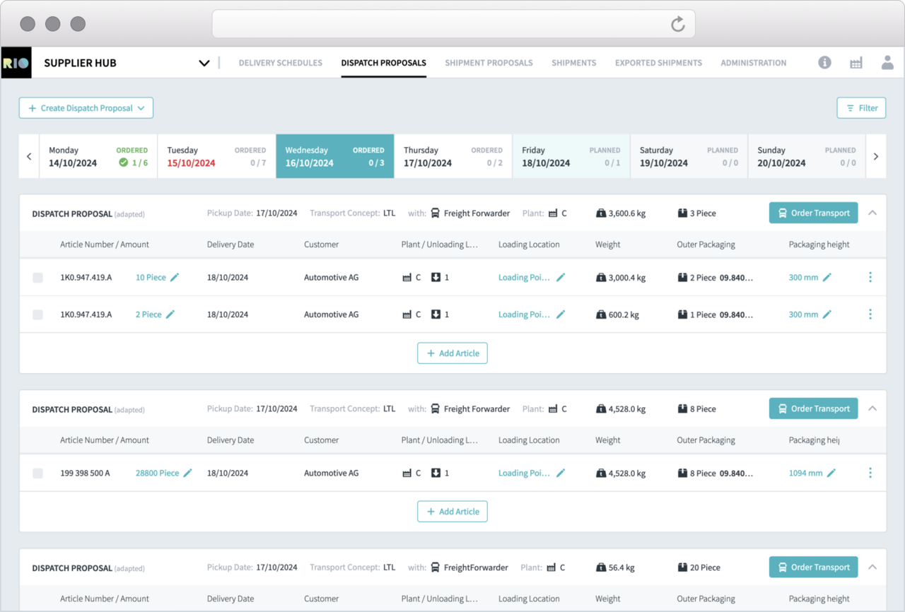Add Article to first dispatch proposal

tap(452, 353)
